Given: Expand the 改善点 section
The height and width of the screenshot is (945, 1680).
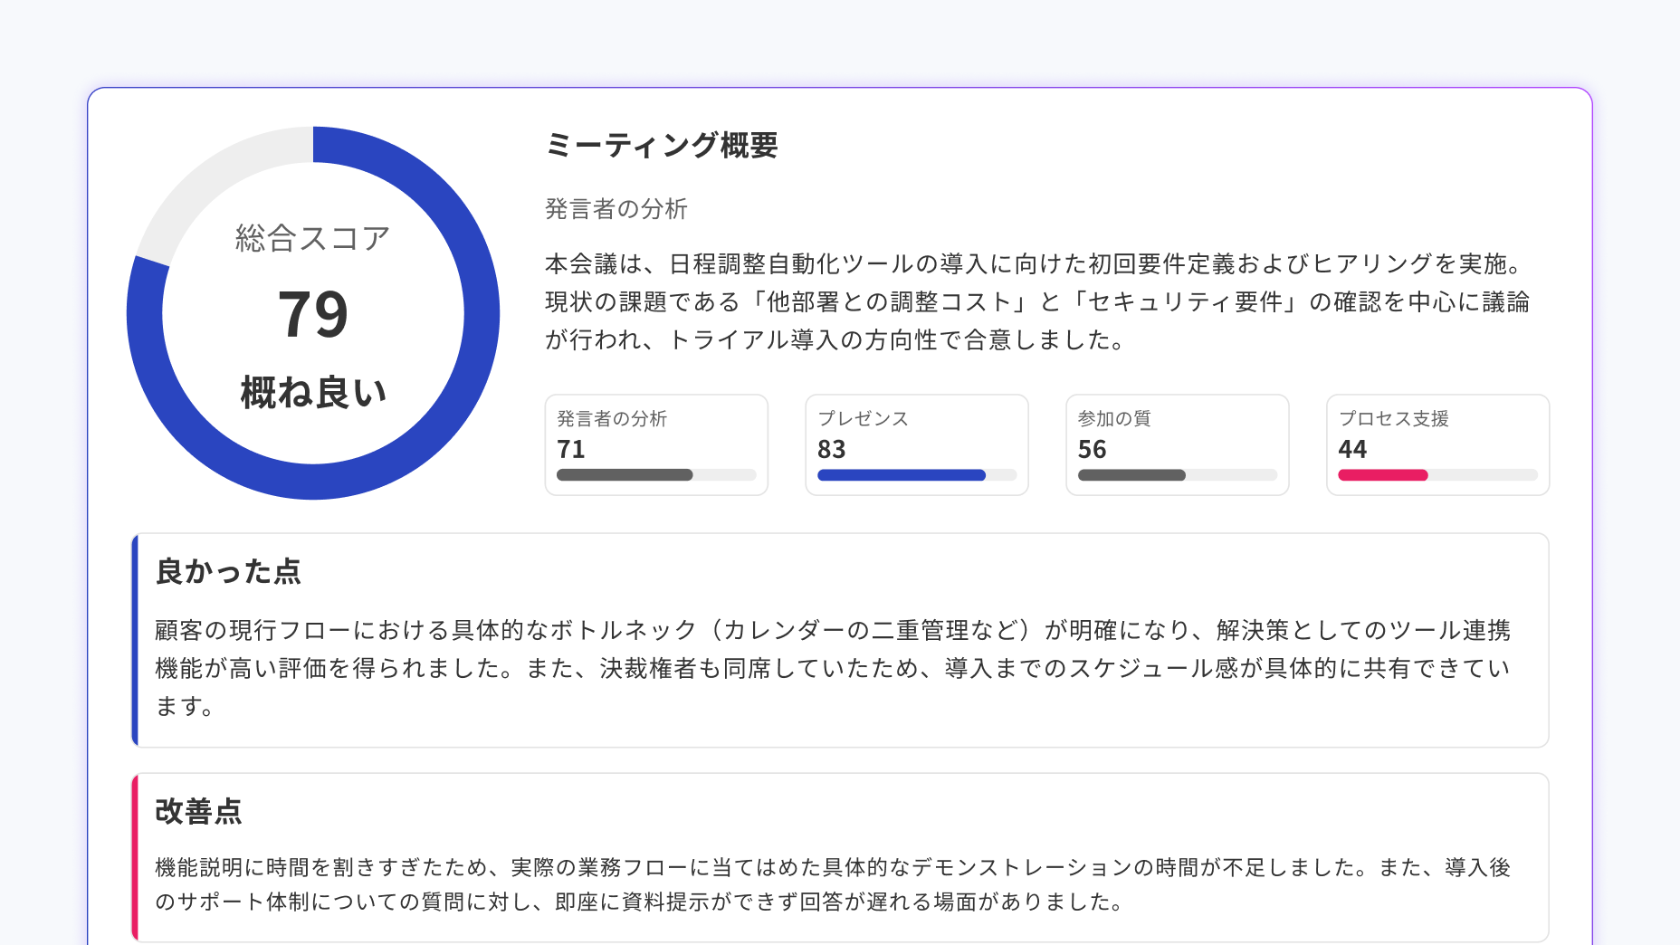Looking at the screenshot, I should (x=198, y=813).
